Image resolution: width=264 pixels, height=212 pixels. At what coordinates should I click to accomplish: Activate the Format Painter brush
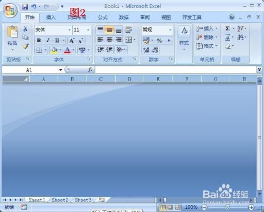tap(25, 46)
